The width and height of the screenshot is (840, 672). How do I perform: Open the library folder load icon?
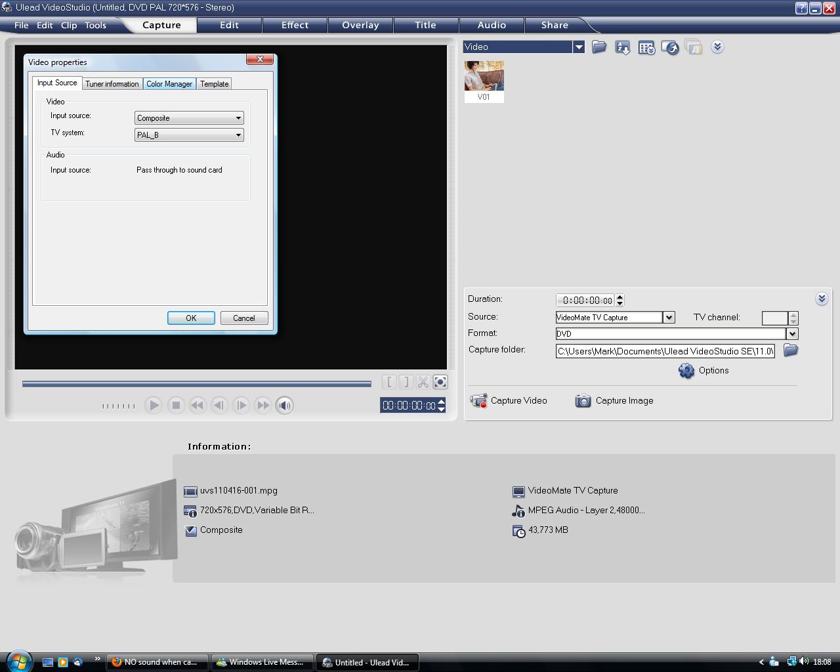(599, 47)
